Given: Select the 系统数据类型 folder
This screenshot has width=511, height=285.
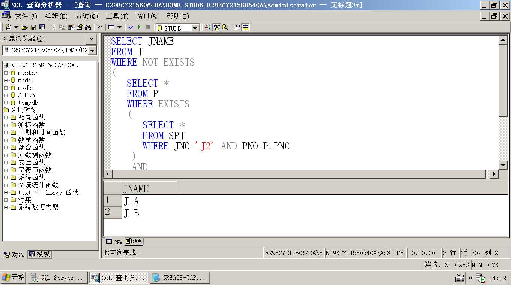Looking at the screenshot, I should pos(38,207).
